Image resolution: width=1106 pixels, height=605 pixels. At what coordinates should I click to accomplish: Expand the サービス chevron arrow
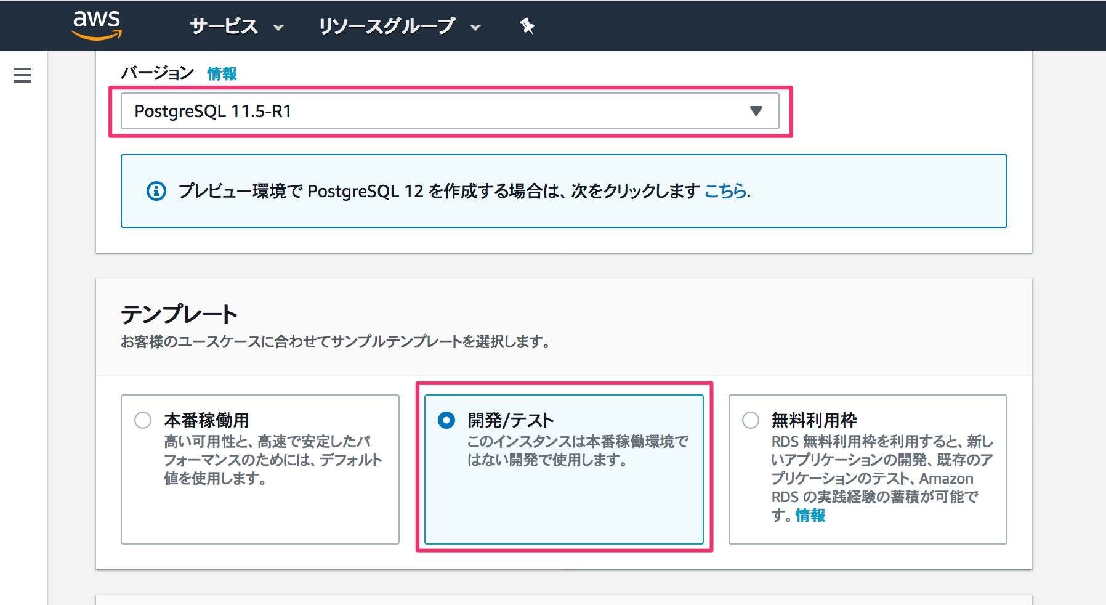(x=278, y=27)
